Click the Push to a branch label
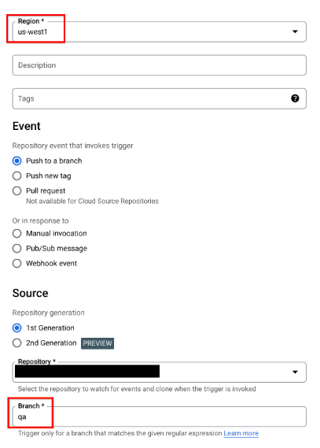This screenshot has width=320, height=448. [54, 161]
